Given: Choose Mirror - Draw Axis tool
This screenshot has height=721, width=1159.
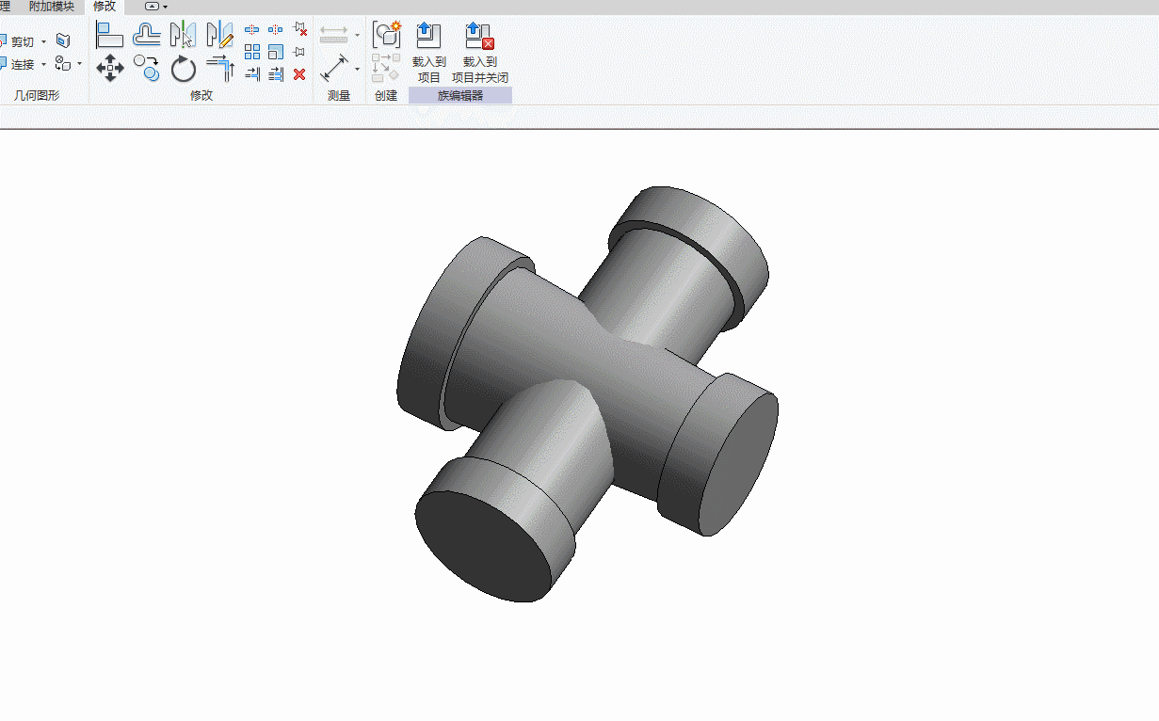Looking at the screenshot, I should point(219,36).
